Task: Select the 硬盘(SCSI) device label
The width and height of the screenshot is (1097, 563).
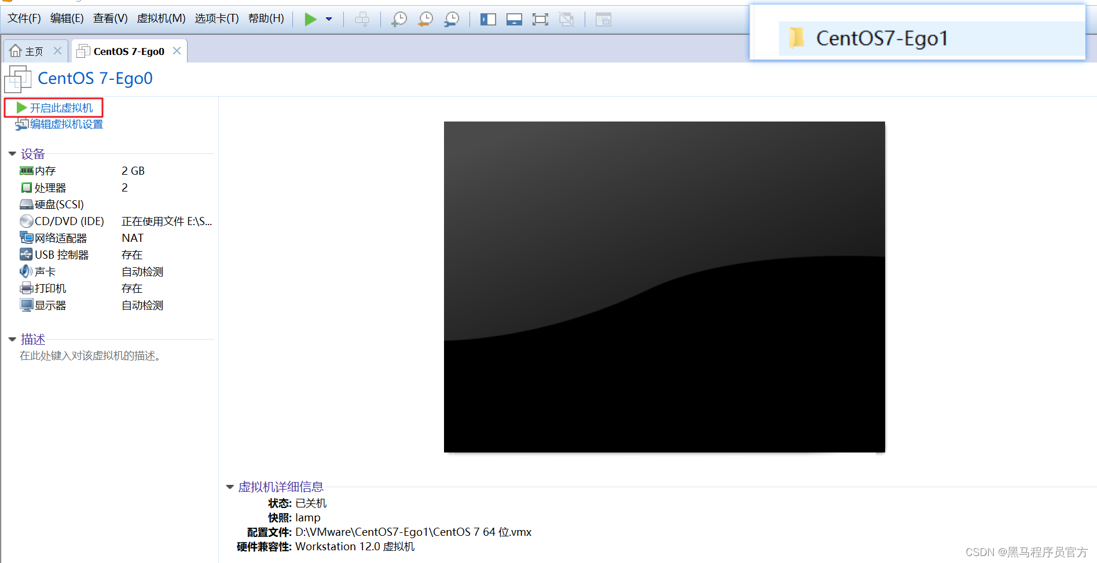Action: click(59, 204)
